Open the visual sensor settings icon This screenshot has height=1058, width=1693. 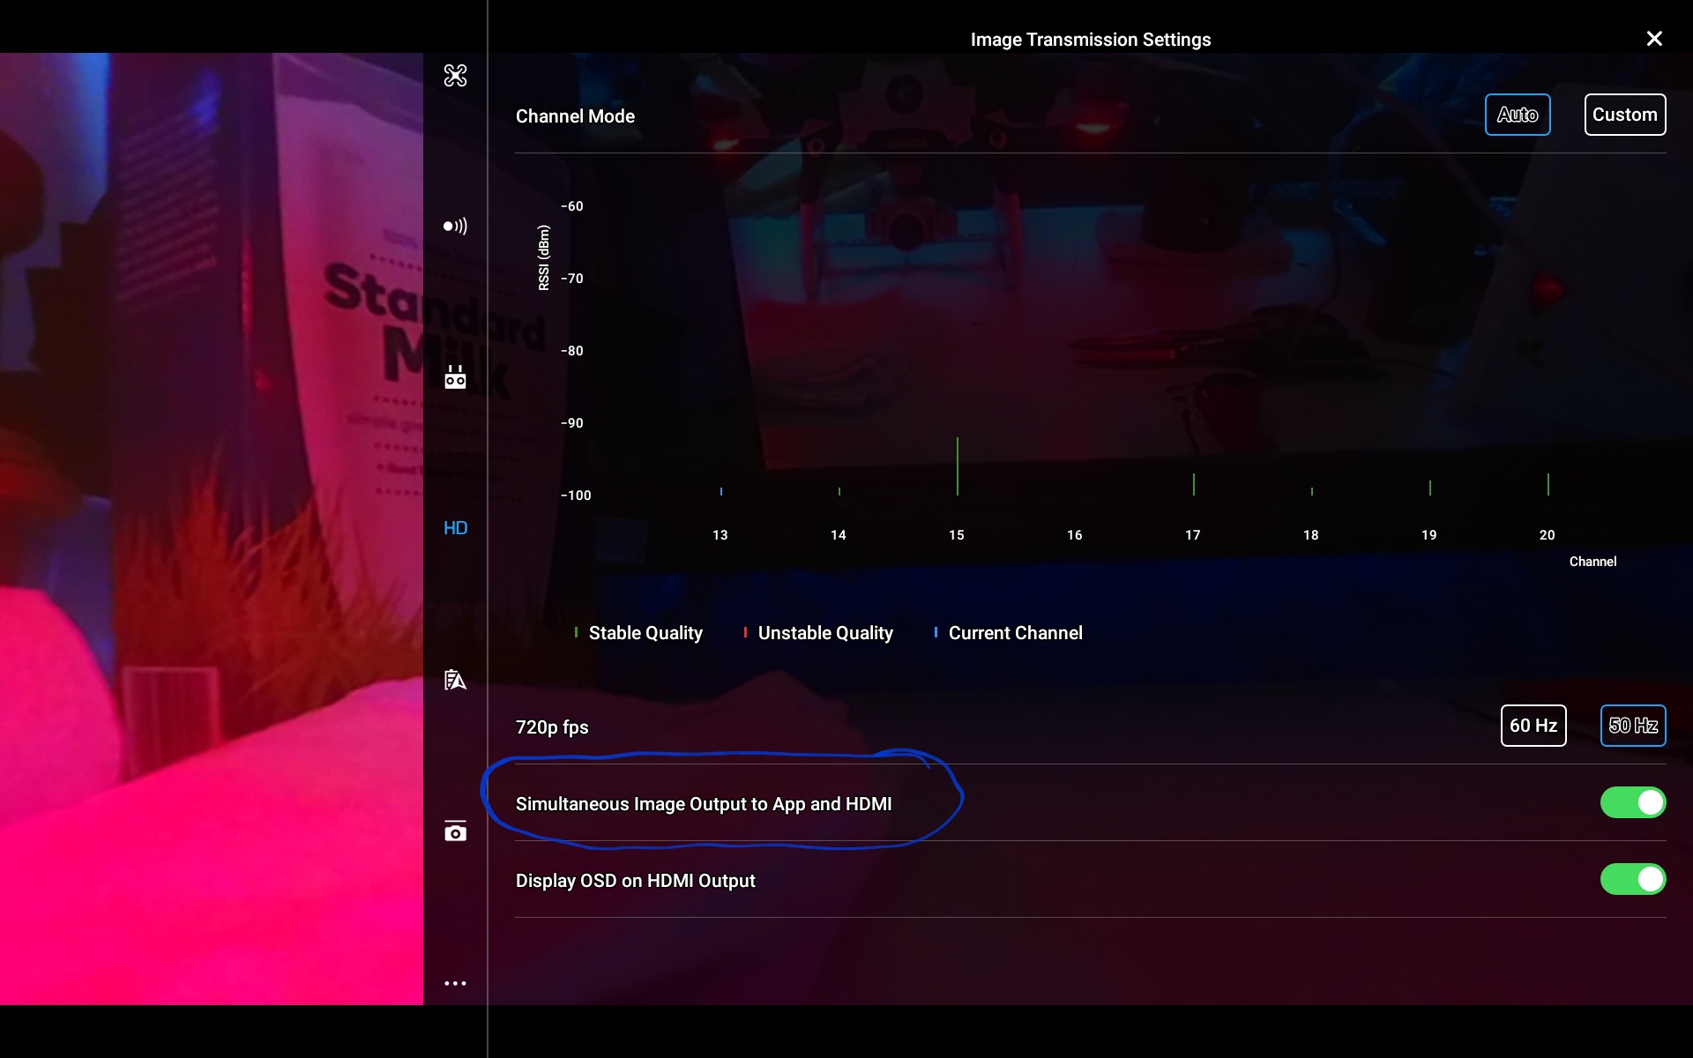[455, 227]
